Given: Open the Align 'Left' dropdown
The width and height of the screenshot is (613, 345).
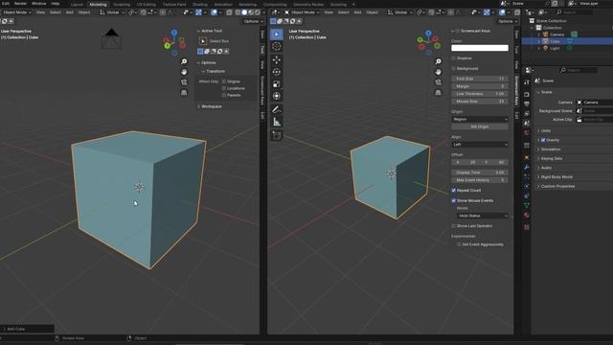Looking at the screenshot, I should 480,145.
